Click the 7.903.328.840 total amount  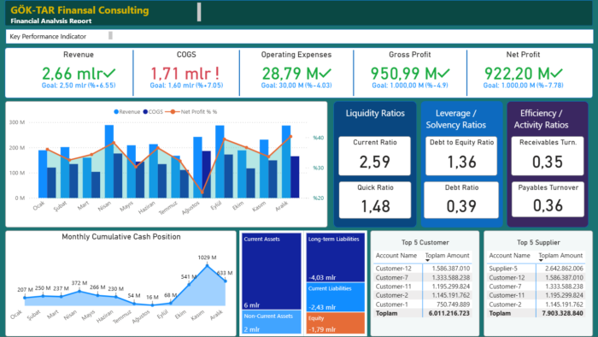point(562,313)
